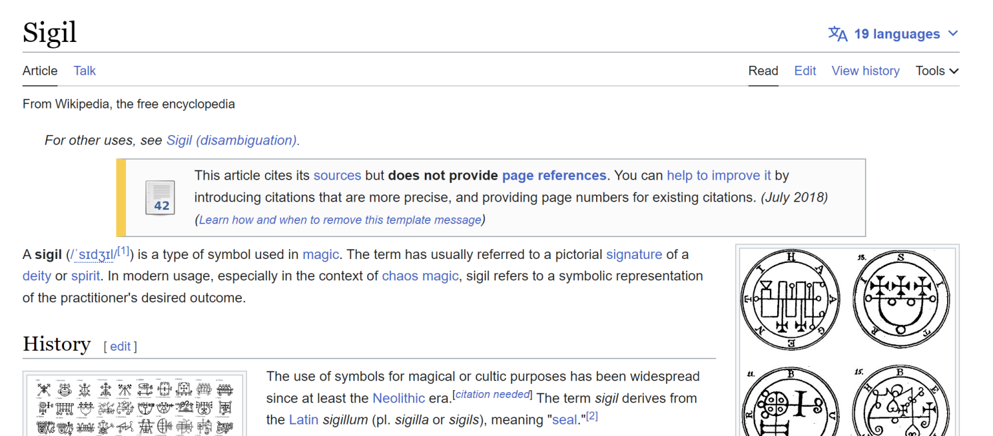
Task: Open the 'seal' link
Action: coord(564,420)
